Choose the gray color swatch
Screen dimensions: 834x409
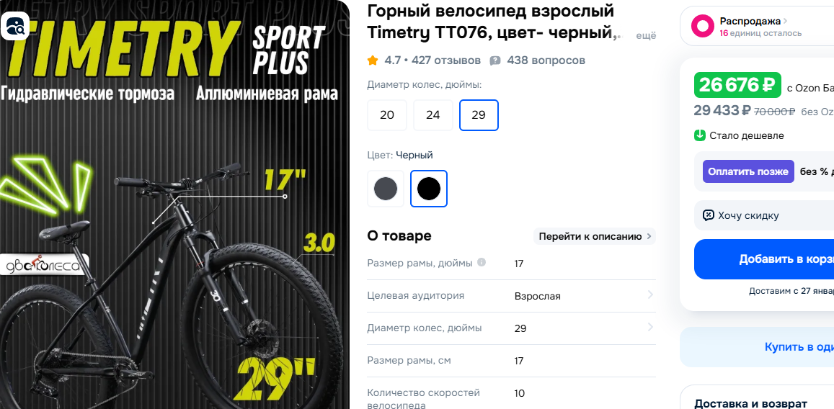[386, 189]
